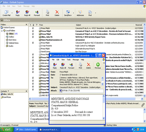146x132 pixels.
Task: Open Tools menu in message window
Action: [x=69, y=60]
